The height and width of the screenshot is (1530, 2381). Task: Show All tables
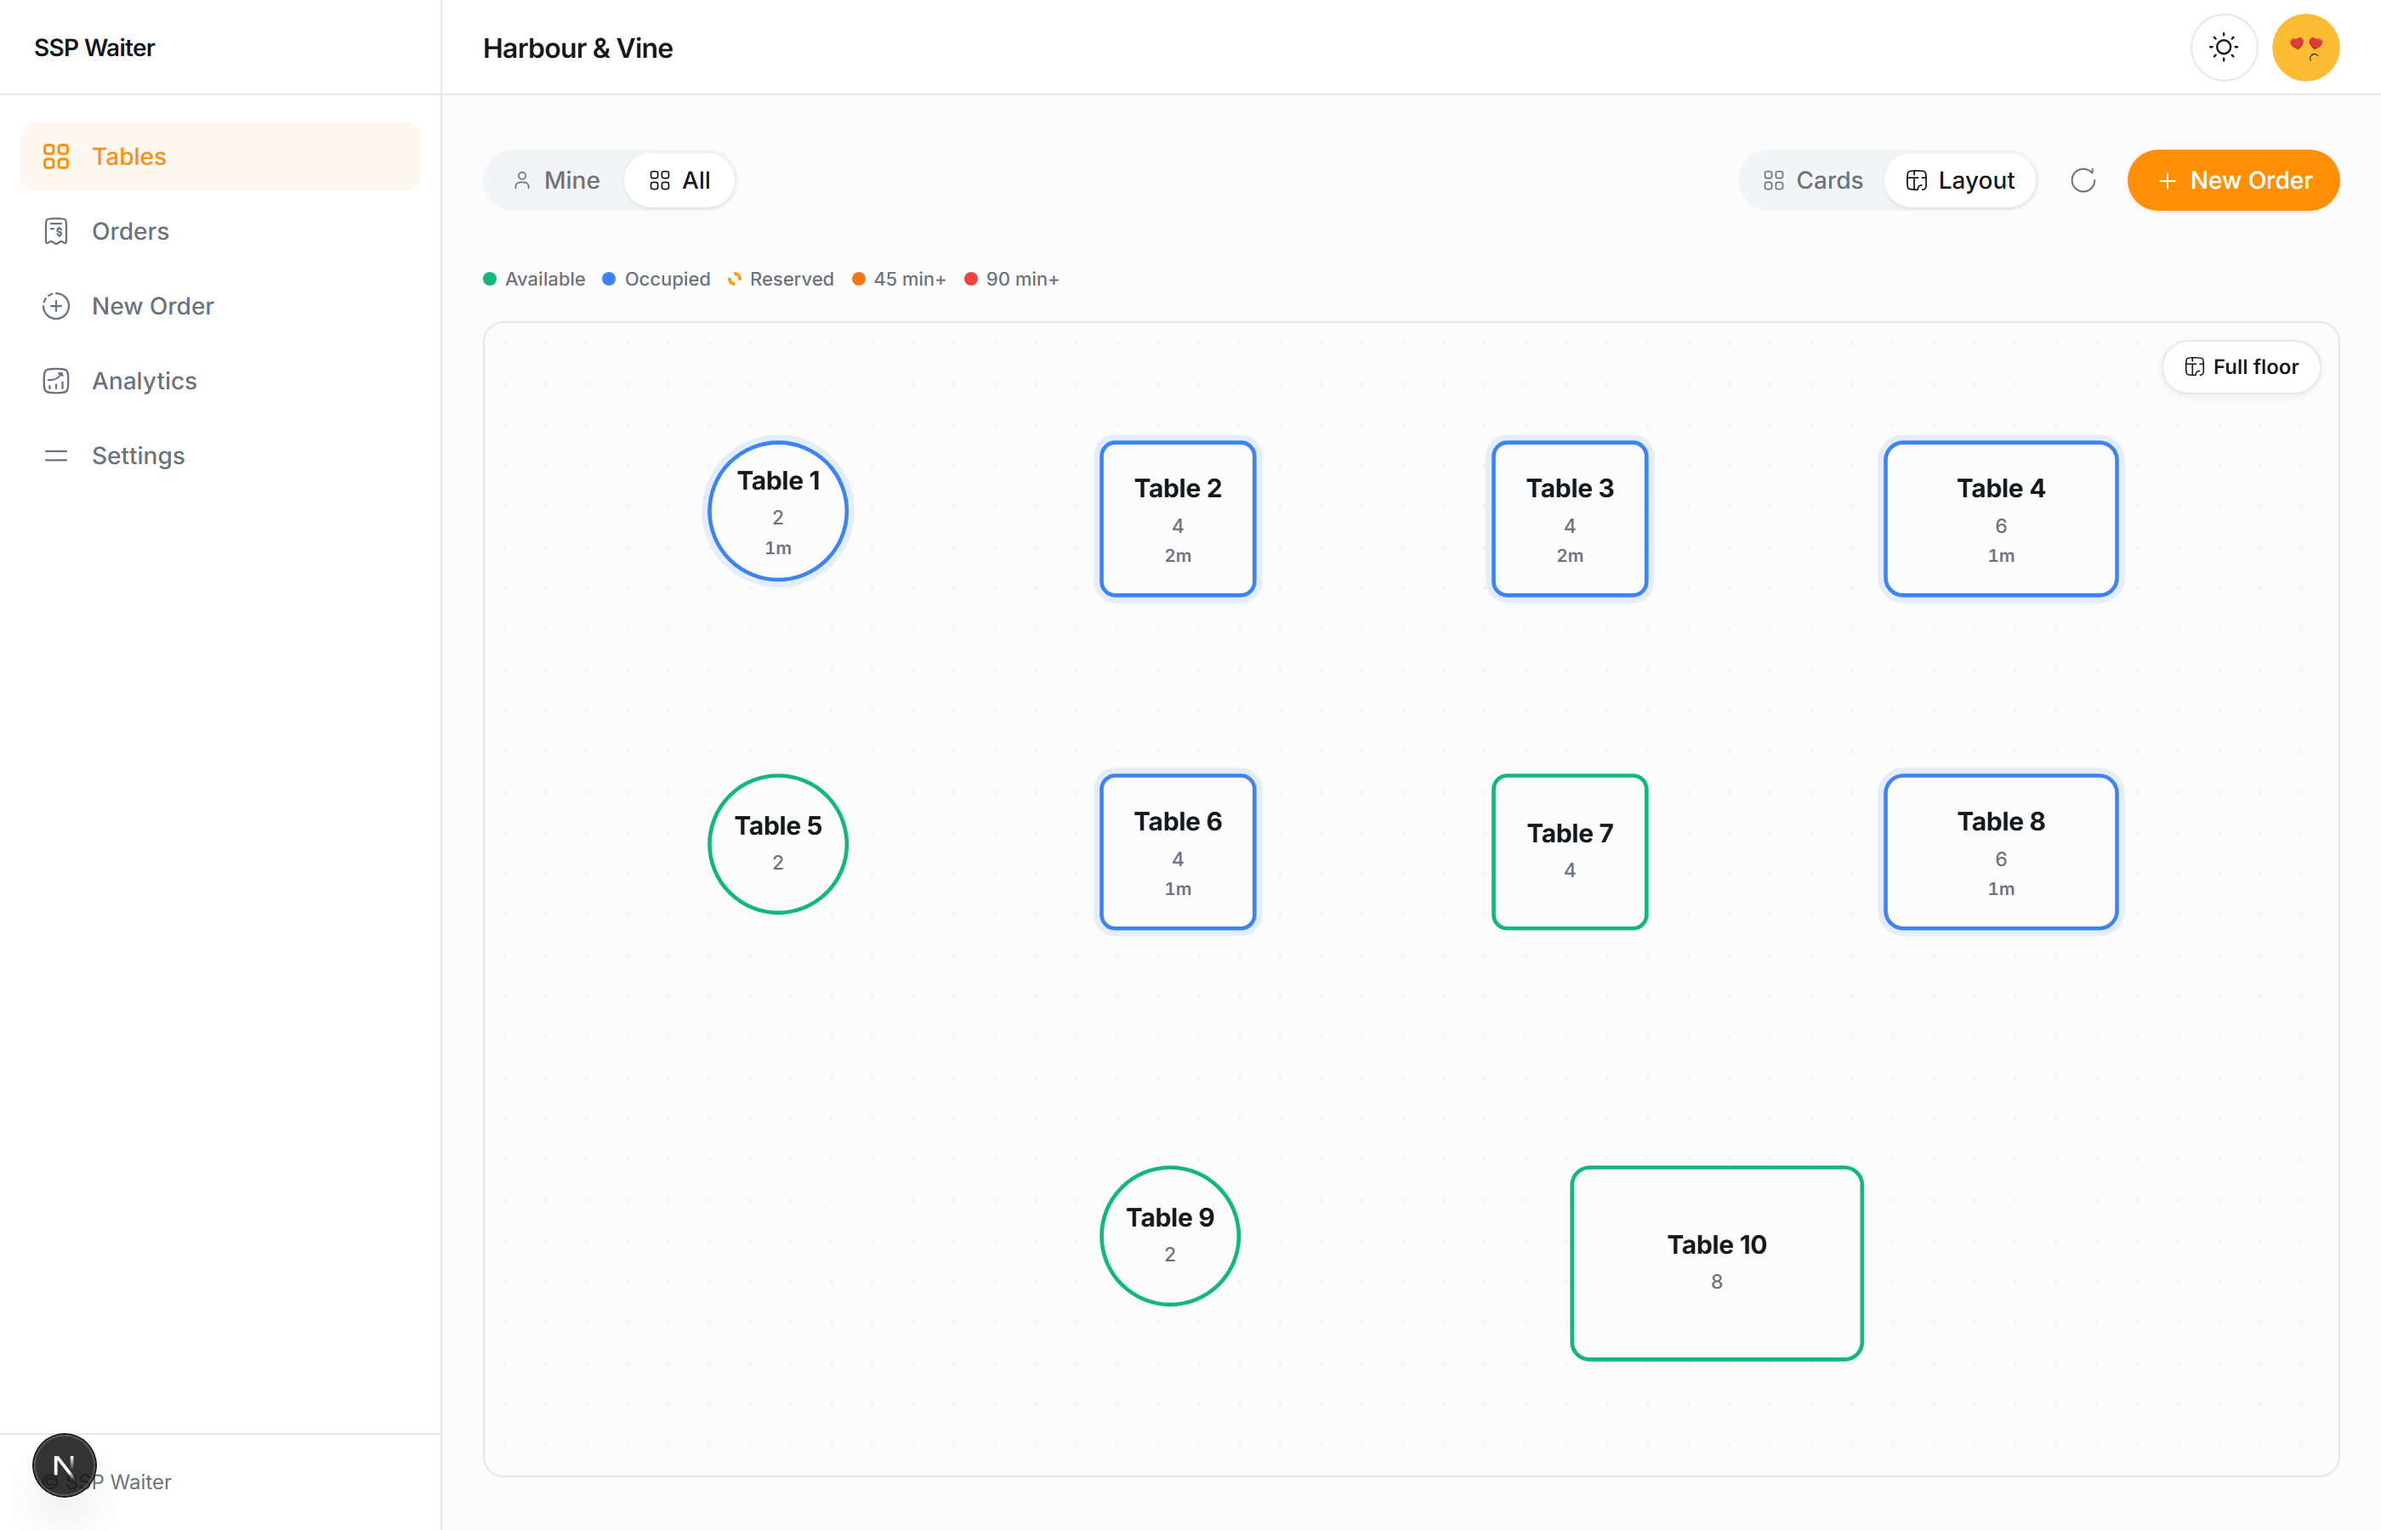point(679,180)
